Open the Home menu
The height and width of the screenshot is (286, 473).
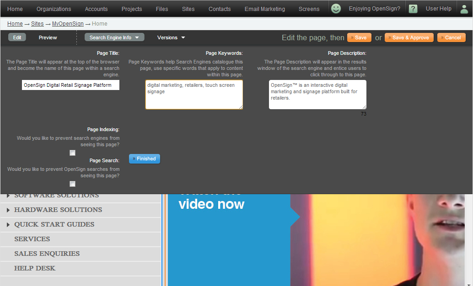pos(15,9)
